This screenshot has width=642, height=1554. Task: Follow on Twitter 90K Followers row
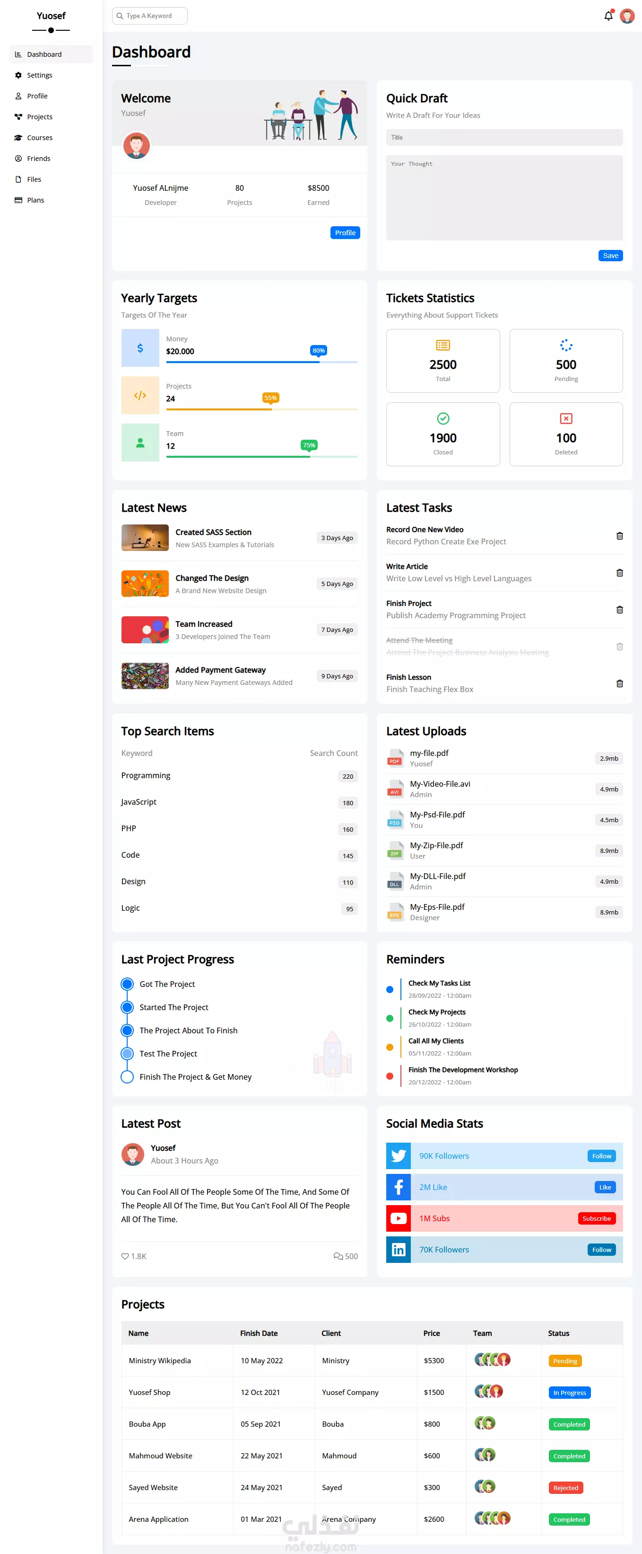click(601, 1155)
